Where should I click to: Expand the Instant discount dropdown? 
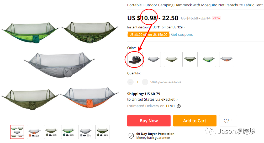(x=184, y=28)
